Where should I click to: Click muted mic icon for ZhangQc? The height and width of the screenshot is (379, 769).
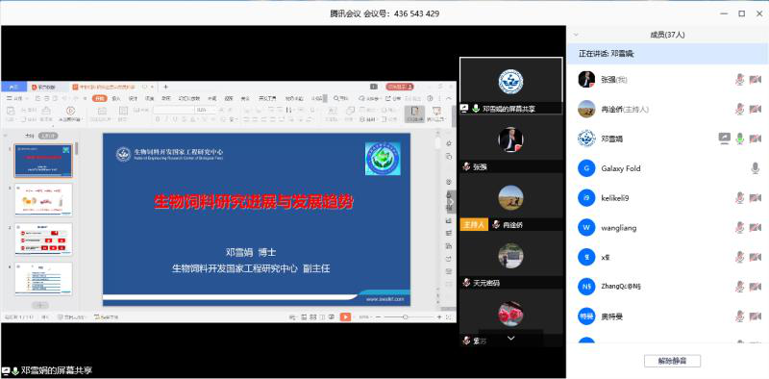[x=740, y=287]
